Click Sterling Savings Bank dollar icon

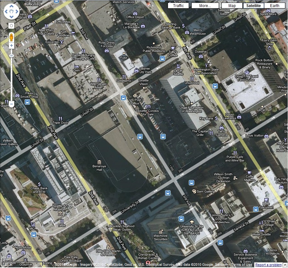pos(183,26)
